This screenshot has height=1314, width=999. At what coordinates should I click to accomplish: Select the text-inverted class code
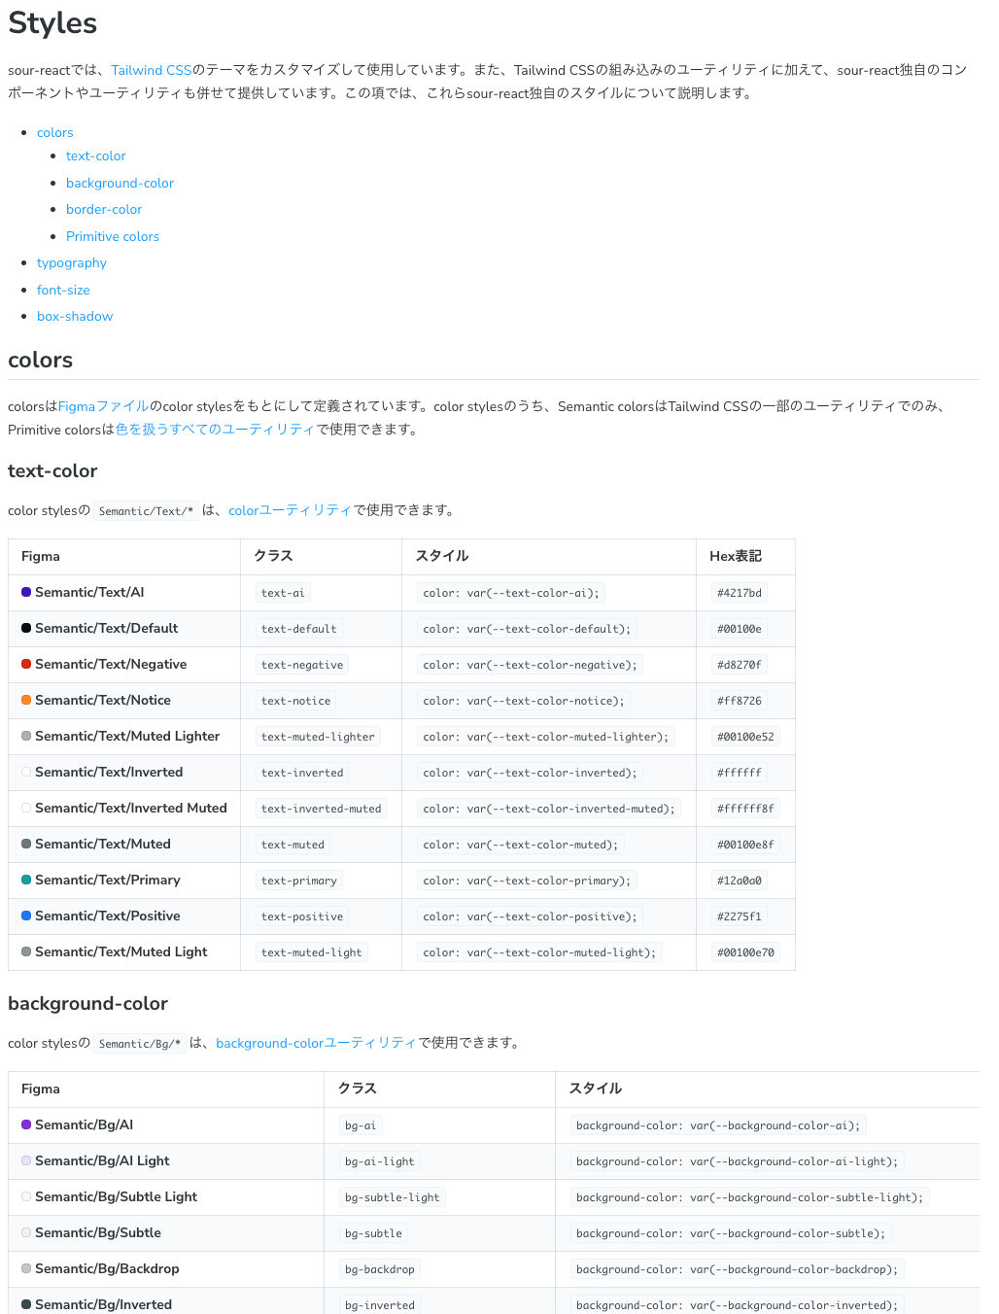tap(302, 773)
